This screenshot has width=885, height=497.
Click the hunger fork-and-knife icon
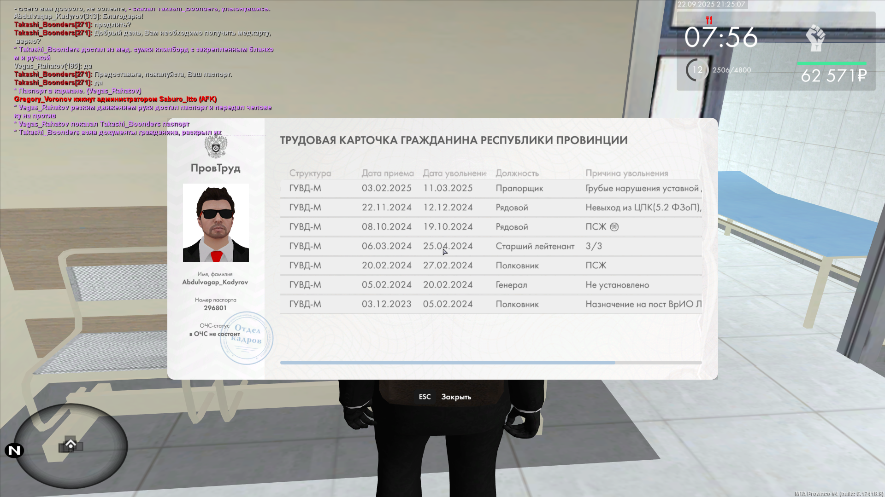709,20
